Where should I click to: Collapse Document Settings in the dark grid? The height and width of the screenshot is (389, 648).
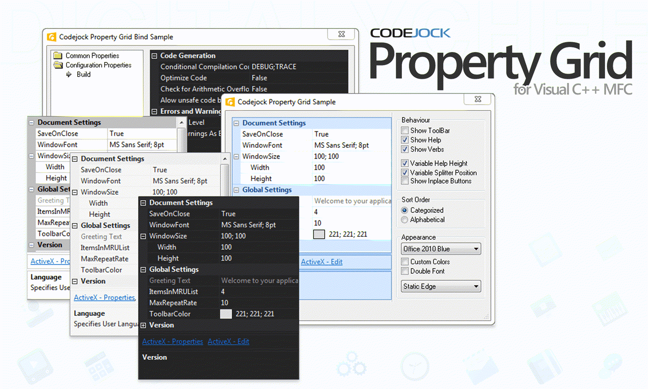[143, 203]
